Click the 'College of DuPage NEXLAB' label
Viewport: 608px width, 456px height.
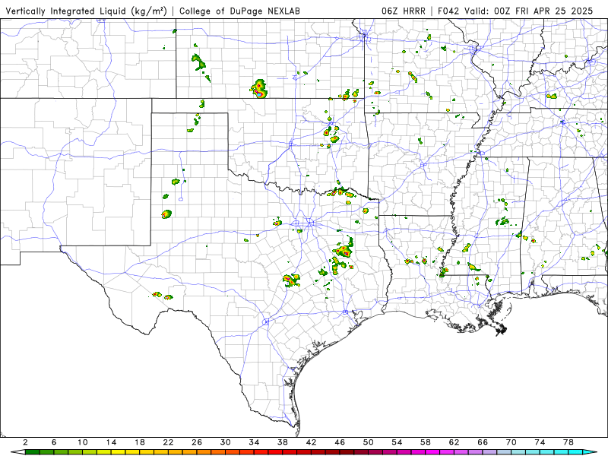[239, 11]
